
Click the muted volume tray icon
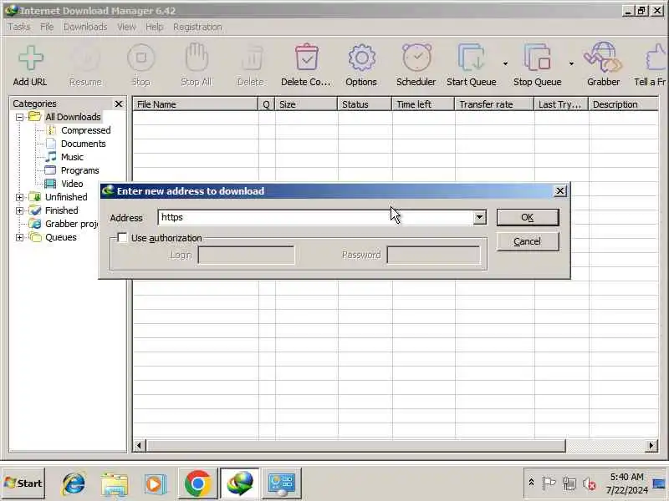click(590, 483)
